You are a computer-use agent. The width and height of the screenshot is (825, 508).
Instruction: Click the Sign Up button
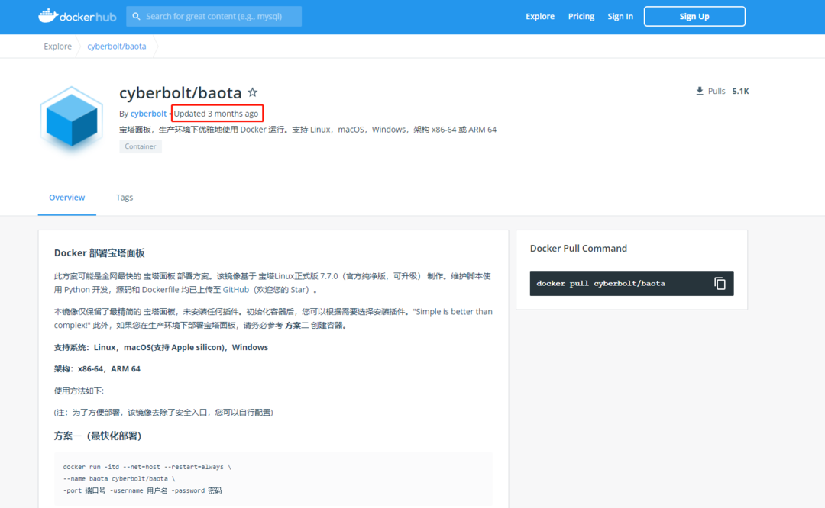click(694, 16)
